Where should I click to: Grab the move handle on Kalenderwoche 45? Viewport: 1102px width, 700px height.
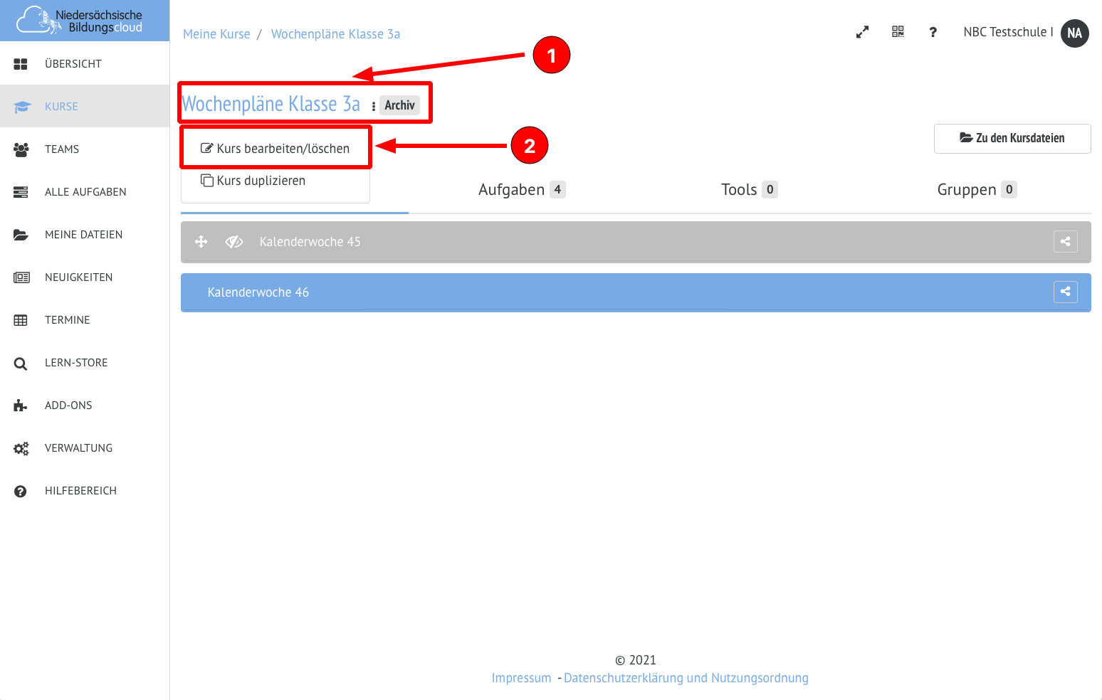(201, 242)
